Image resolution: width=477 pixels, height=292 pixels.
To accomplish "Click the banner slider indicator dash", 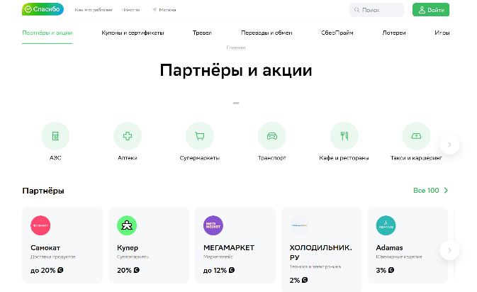I will click(x=236, y=103).
